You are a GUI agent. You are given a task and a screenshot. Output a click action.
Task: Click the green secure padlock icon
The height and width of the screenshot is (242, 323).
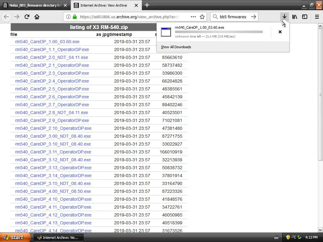click(74, 17)
